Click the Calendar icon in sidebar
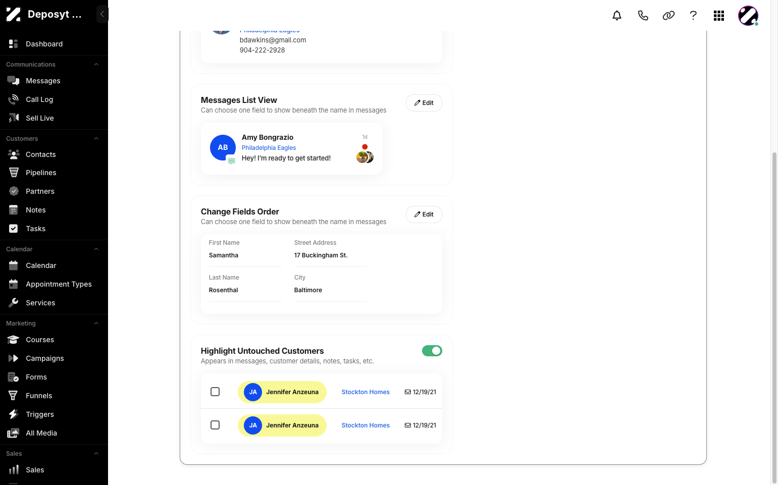778x485 pixels. 14,265
